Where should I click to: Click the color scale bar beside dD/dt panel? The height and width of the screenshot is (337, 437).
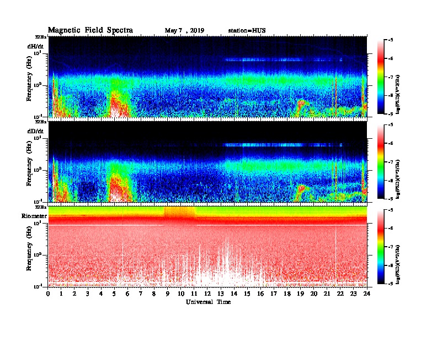tap(381, 161)
